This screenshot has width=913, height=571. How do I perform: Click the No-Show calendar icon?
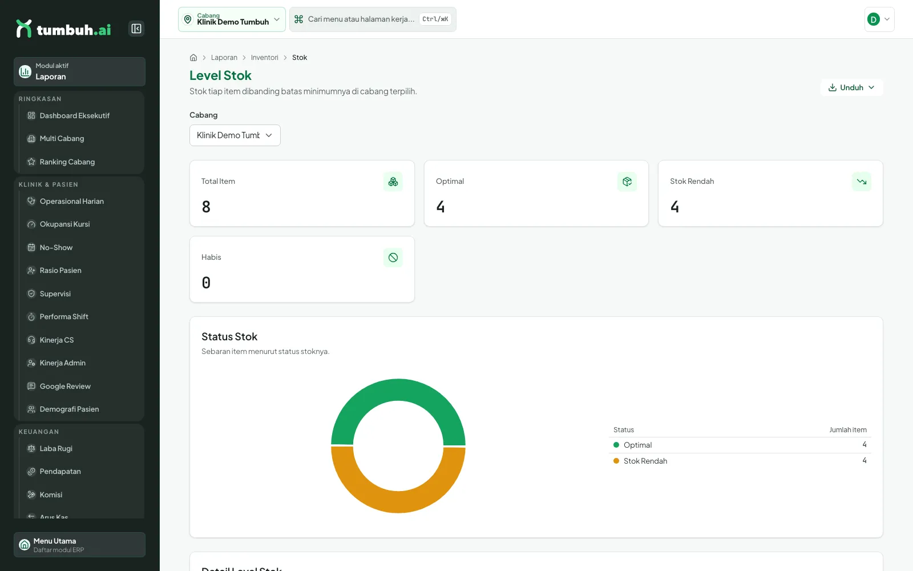pyautogui.click(x=31, y=248)
